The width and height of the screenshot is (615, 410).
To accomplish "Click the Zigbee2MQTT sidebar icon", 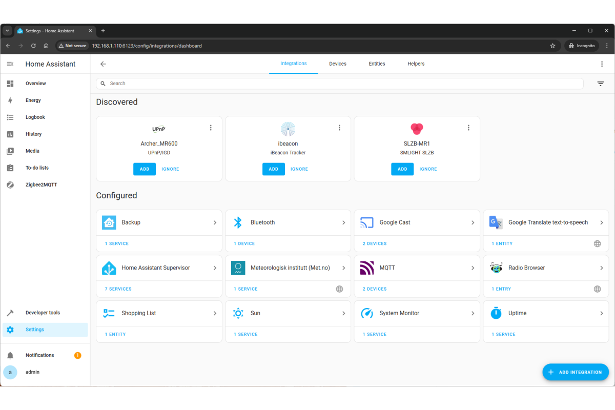I will pyautogui.click(x=10, y=184).
